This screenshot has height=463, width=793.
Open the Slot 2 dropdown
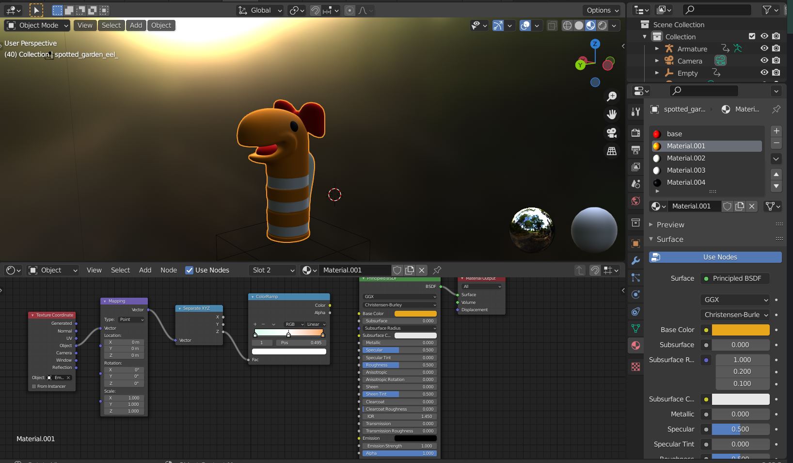coord(273,270)
